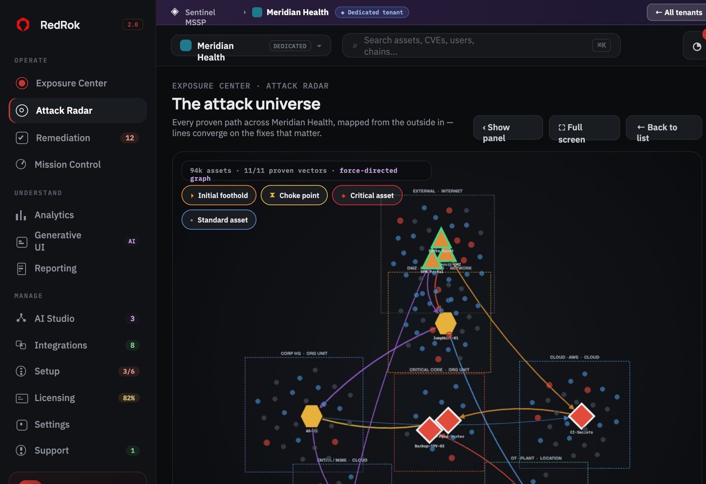Toggle the Standard asset legend filter
This screenshot has height=484, width=706.
(x=219, y=220)
